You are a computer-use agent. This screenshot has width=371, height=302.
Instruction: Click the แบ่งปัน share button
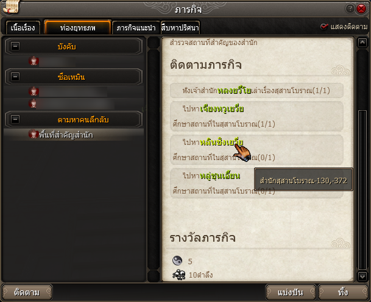click(291, 292)
